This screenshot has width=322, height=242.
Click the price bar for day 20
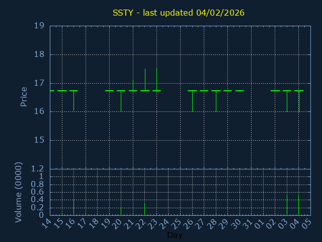121,101
